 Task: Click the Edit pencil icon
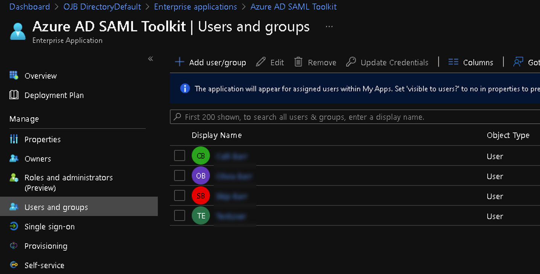click(x=261, y=62)
